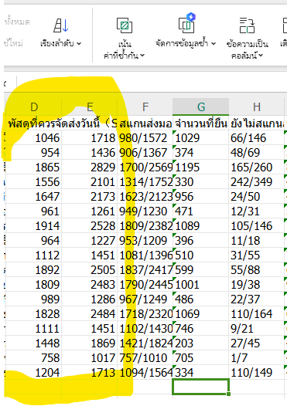Click cell containing 980/1572

(145, 138)
